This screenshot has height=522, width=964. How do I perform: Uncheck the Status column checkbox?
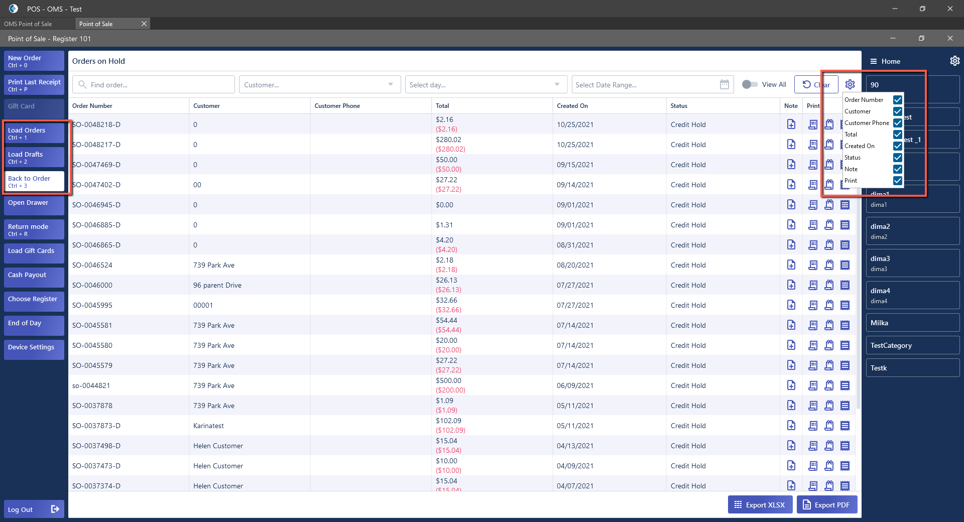[x=898, y=158]
